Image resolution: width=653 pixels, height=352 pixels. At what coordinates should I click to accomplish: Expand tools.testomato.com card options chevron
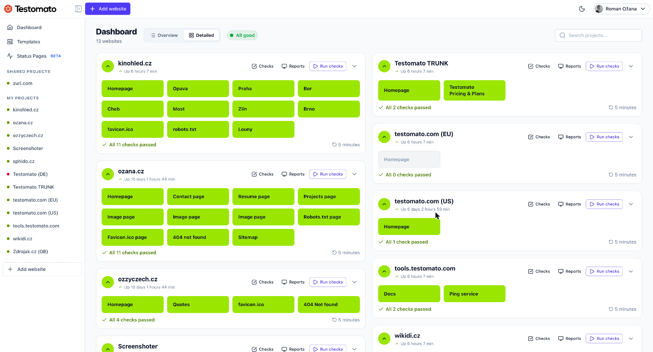pos(631,271)
